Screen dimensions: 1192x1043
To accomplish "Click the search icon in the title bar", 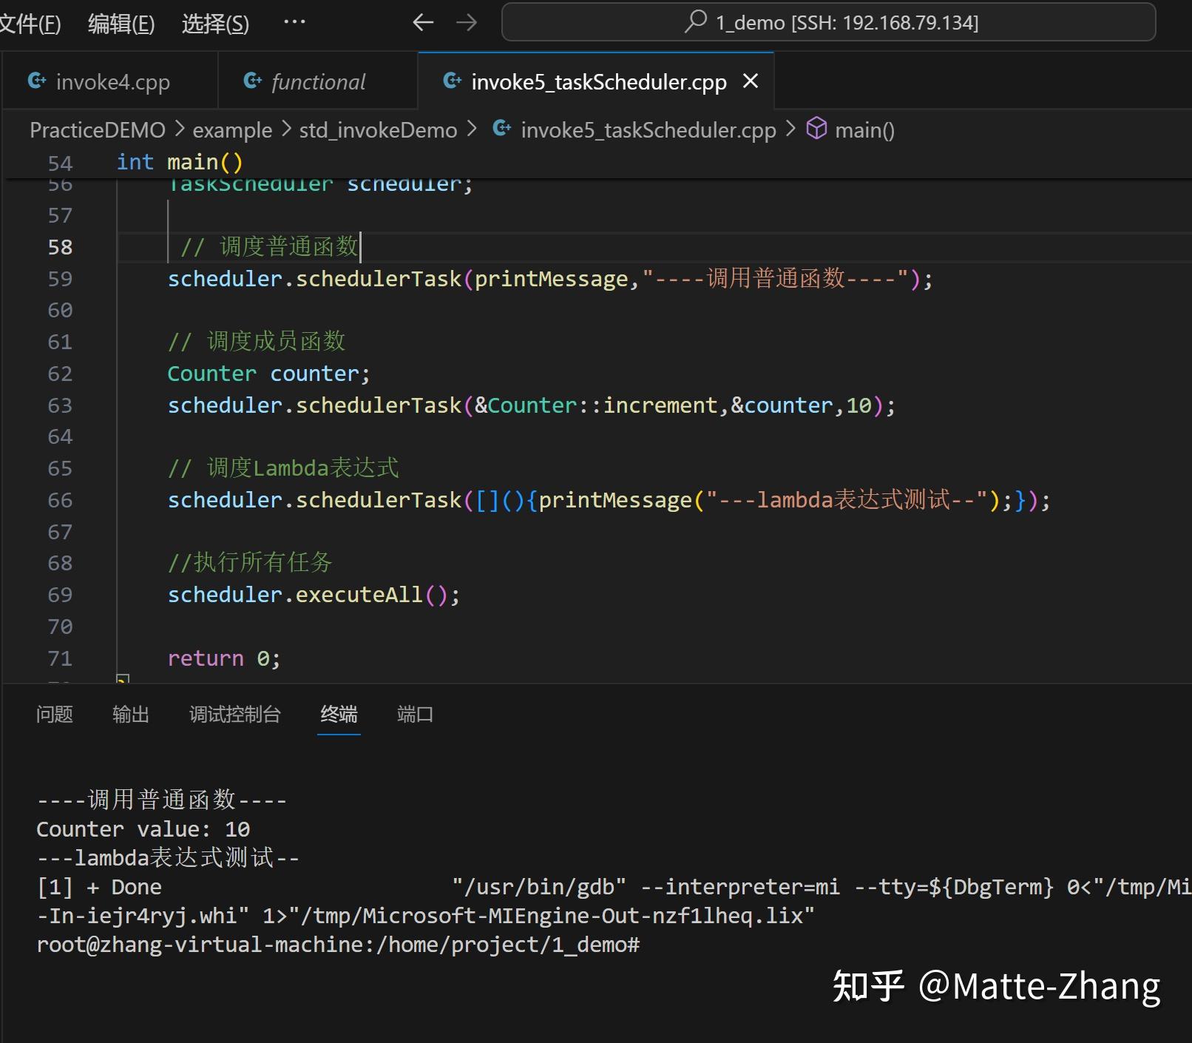I will pyautogui.click(x=695, y=22).
